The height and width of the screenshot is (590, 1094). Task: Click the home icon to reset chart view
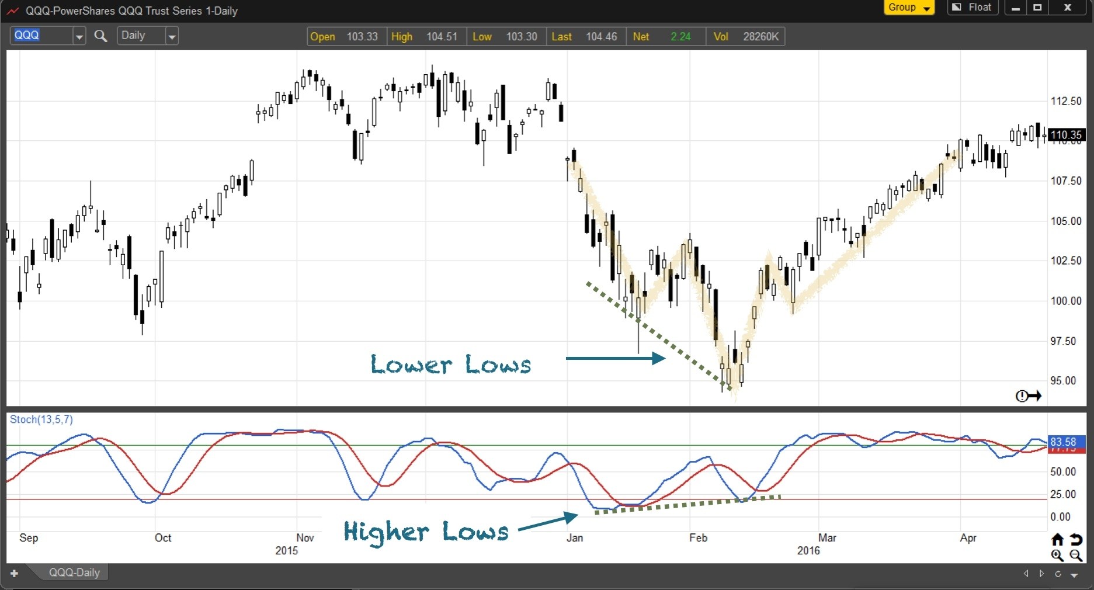tap(1057, 539)
